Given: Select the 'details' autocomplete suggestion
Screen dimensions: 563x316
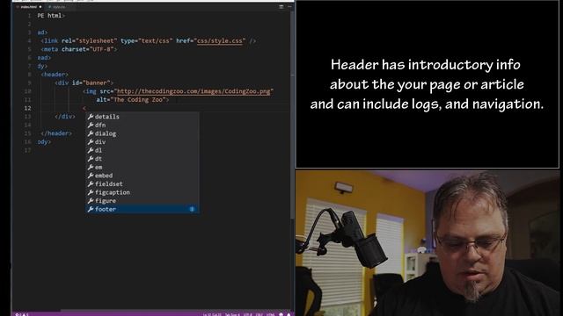Looking at the screenshot, I should pos(143,117).
